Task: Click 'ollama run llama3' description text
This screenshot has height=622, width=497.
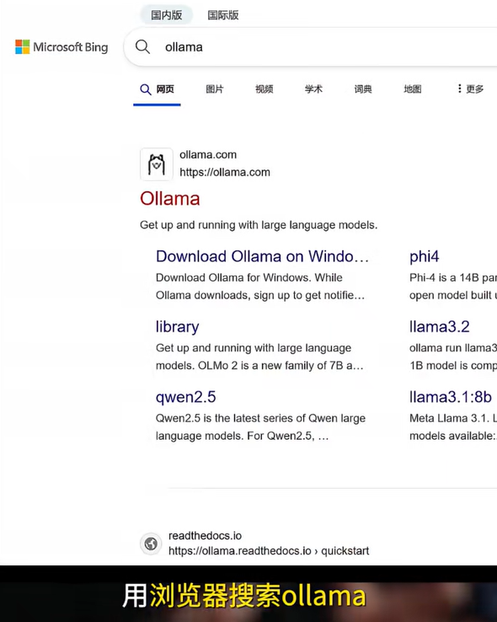Action: click(x=453, y=348)
